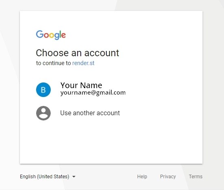224x190 pixels.
Task: Open the Help link in footer
Action: (x=142, y=177)
